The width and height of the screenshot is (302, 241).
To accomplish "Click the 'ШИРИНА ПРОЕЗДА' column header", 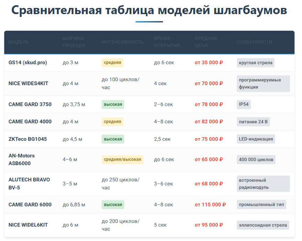I will 74,42.
